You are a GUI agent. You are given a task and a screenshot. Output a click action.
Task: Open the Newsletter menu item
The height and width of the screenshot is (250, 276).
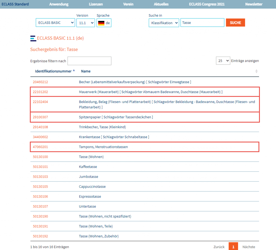[x=254, y=4]
